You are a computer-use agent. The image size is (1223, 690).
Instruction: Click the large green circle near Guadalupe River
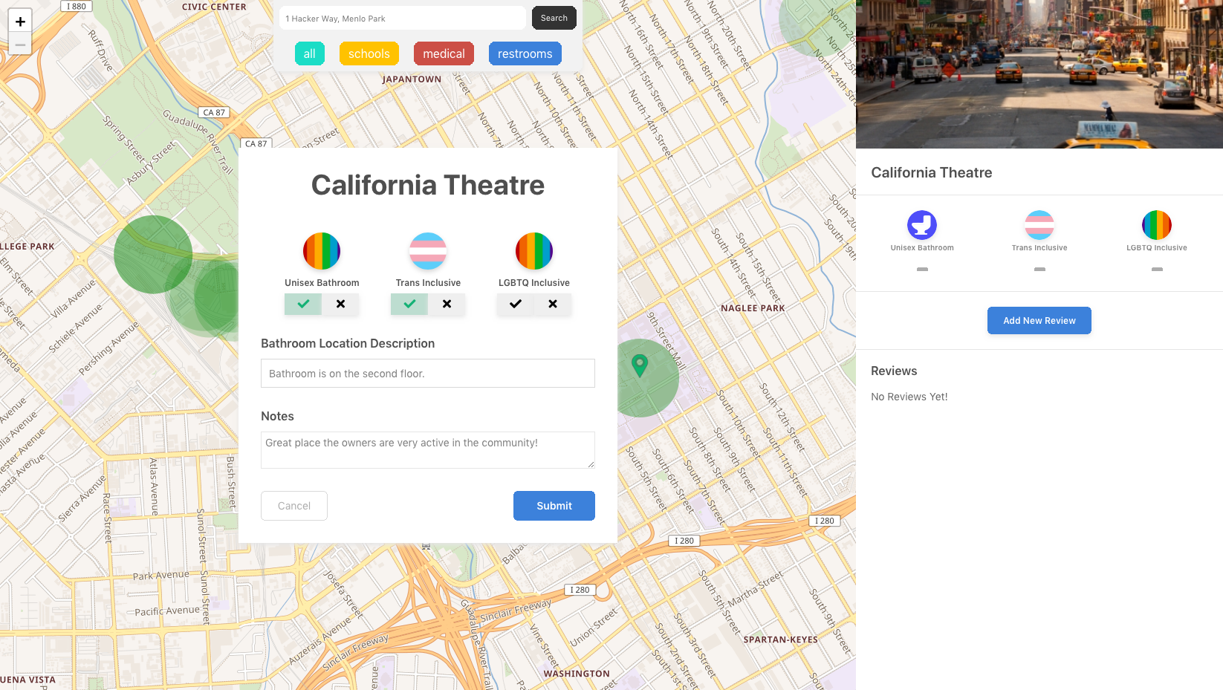pos(153,255)
